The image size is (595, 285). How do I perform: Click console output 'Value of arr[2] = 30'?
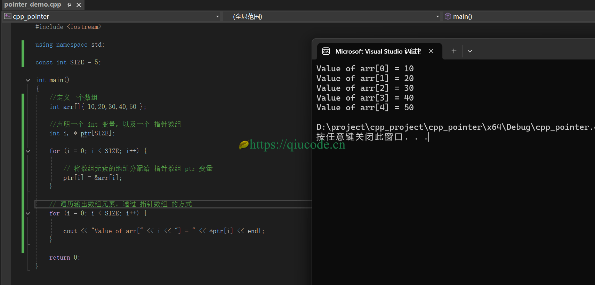365,88
